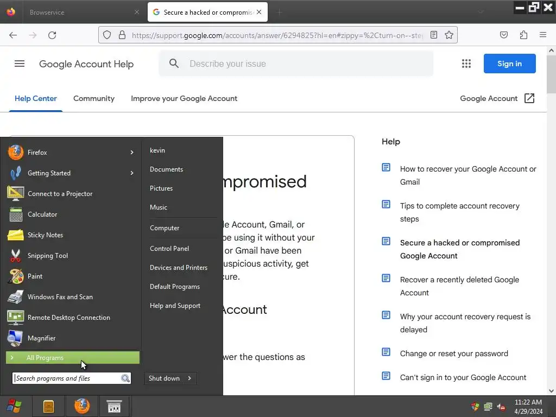Click the network tray icon
Screen dimensions: 556x417
click(488, 407)
